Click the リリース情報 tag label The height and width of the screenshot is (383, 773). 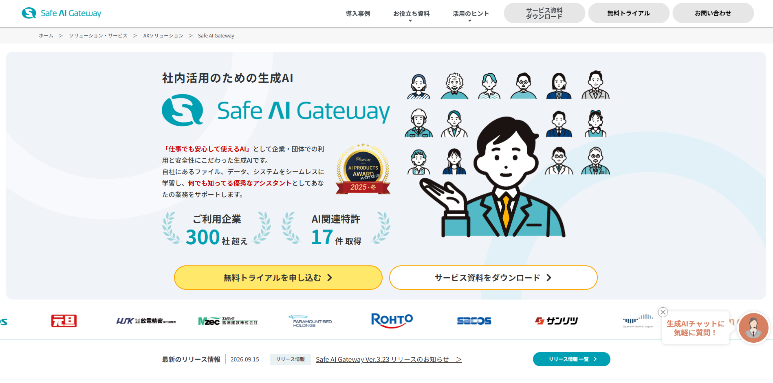[290, 359]
